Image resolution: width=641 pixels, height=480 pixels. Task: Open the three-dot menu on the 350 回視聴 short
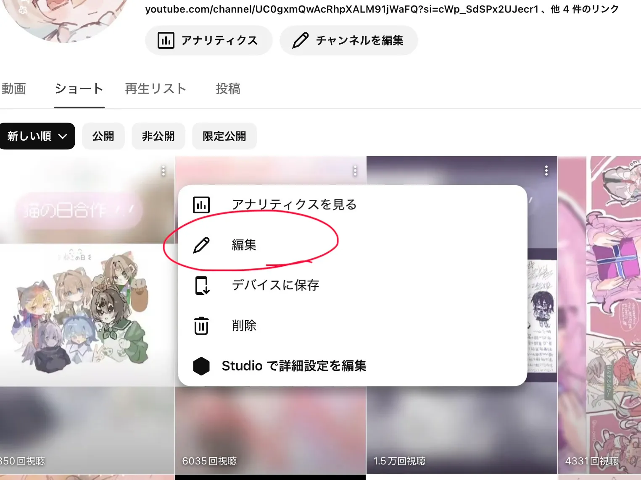coord(164,171)
